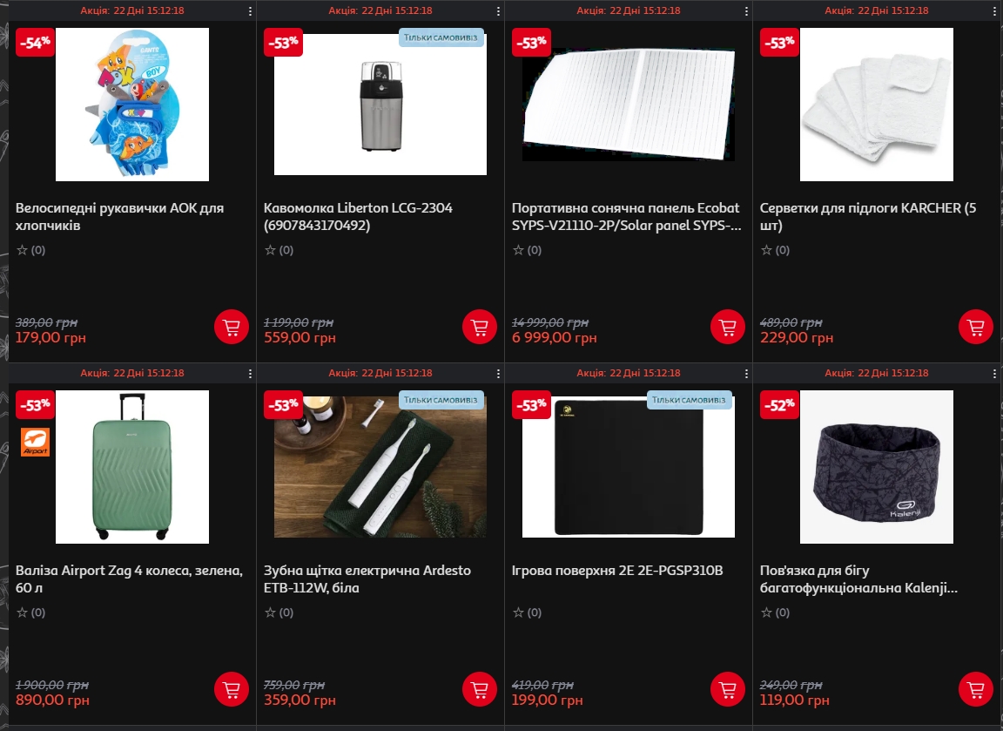Open three-dot menu above Airport suitcase
The width and height of the screenshot is (1003, 731).
[250, 373]
